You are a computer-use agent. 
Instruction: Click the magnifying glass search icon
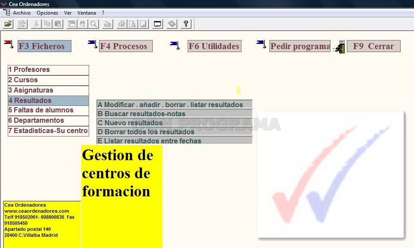(x=93, y=24)
